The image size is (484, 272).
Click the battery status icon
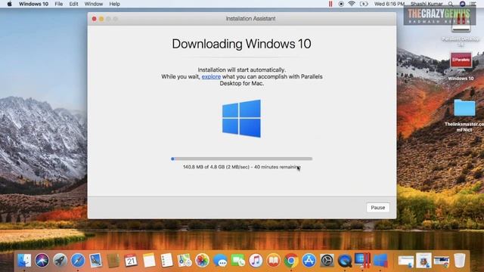364,4
